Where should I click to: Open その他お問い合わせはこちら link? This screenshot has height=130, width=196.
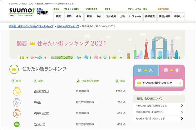click(159, 119)
